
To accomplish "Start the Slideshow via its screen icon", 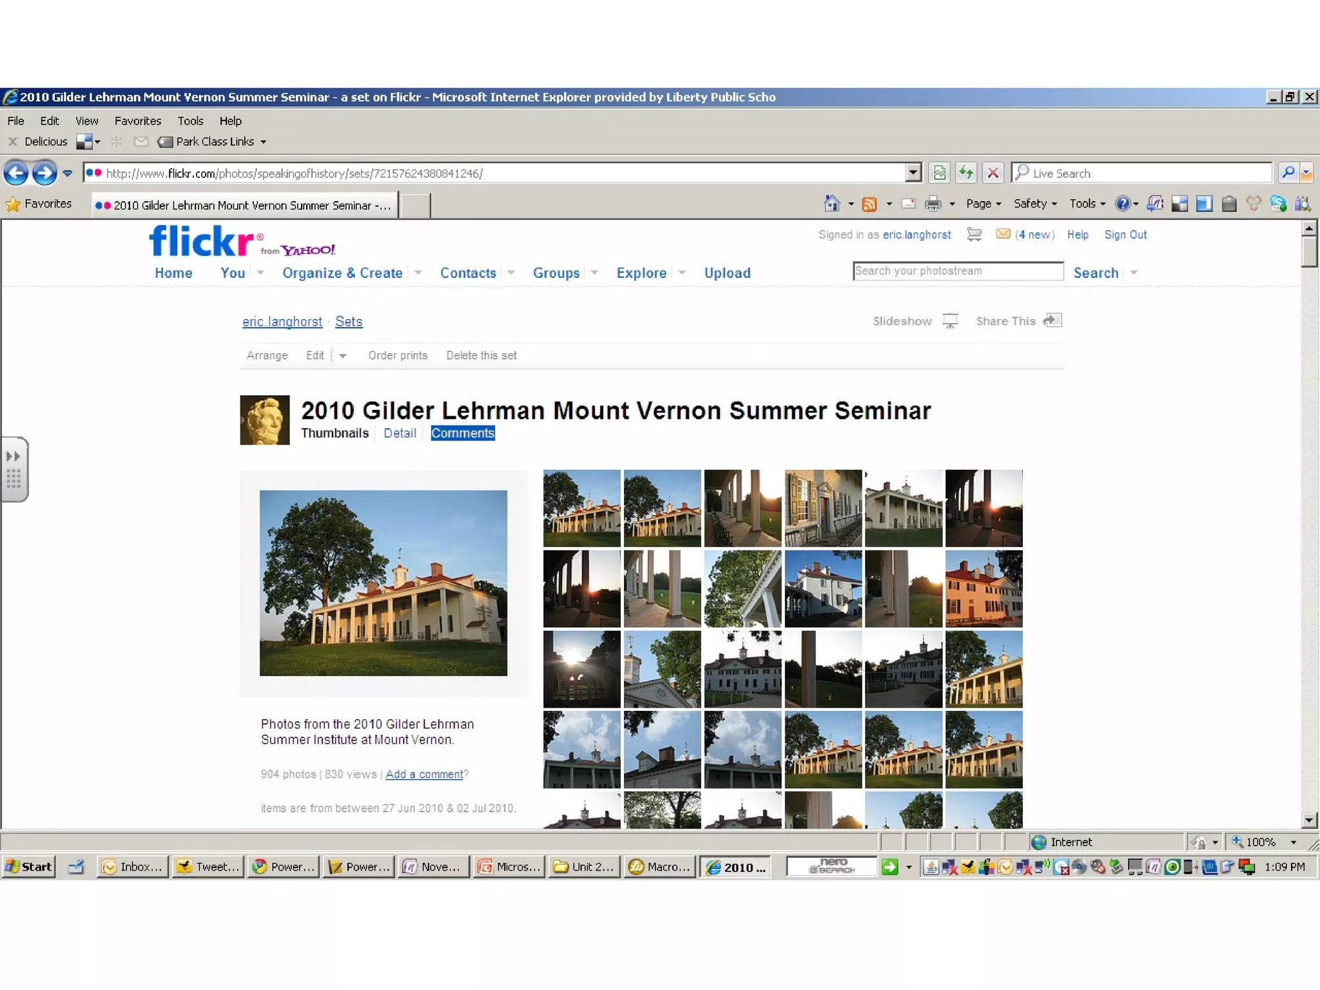I will tap(950, 320).
